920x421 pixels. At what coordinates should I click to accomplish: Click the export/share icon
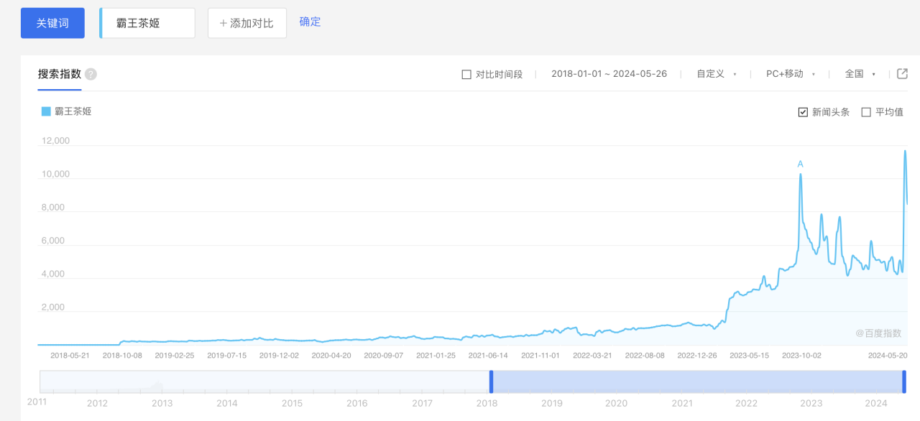903,73
